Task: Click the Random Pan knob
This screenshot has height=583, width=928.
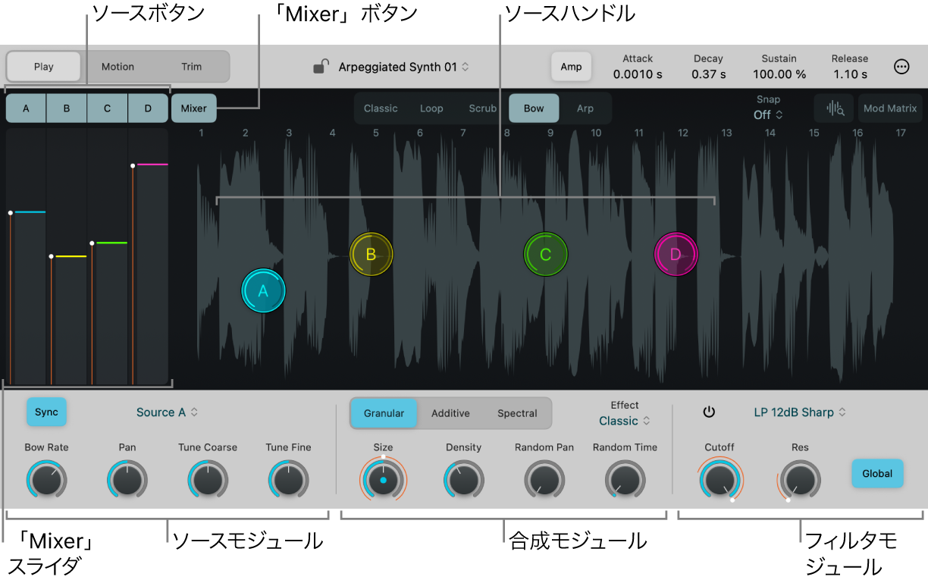Action: click(544, 480)
